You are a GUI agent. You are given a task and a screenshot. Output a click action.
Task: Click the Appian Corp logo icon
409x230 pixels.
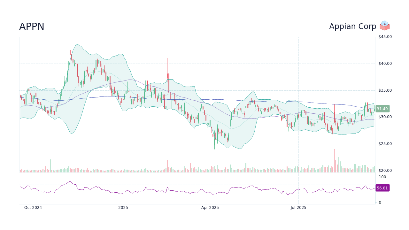point(385,26)
